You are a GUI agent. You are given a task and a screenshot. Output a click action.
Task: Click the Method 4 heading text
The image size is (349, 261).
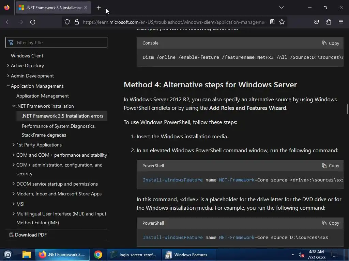coord(210,85)
